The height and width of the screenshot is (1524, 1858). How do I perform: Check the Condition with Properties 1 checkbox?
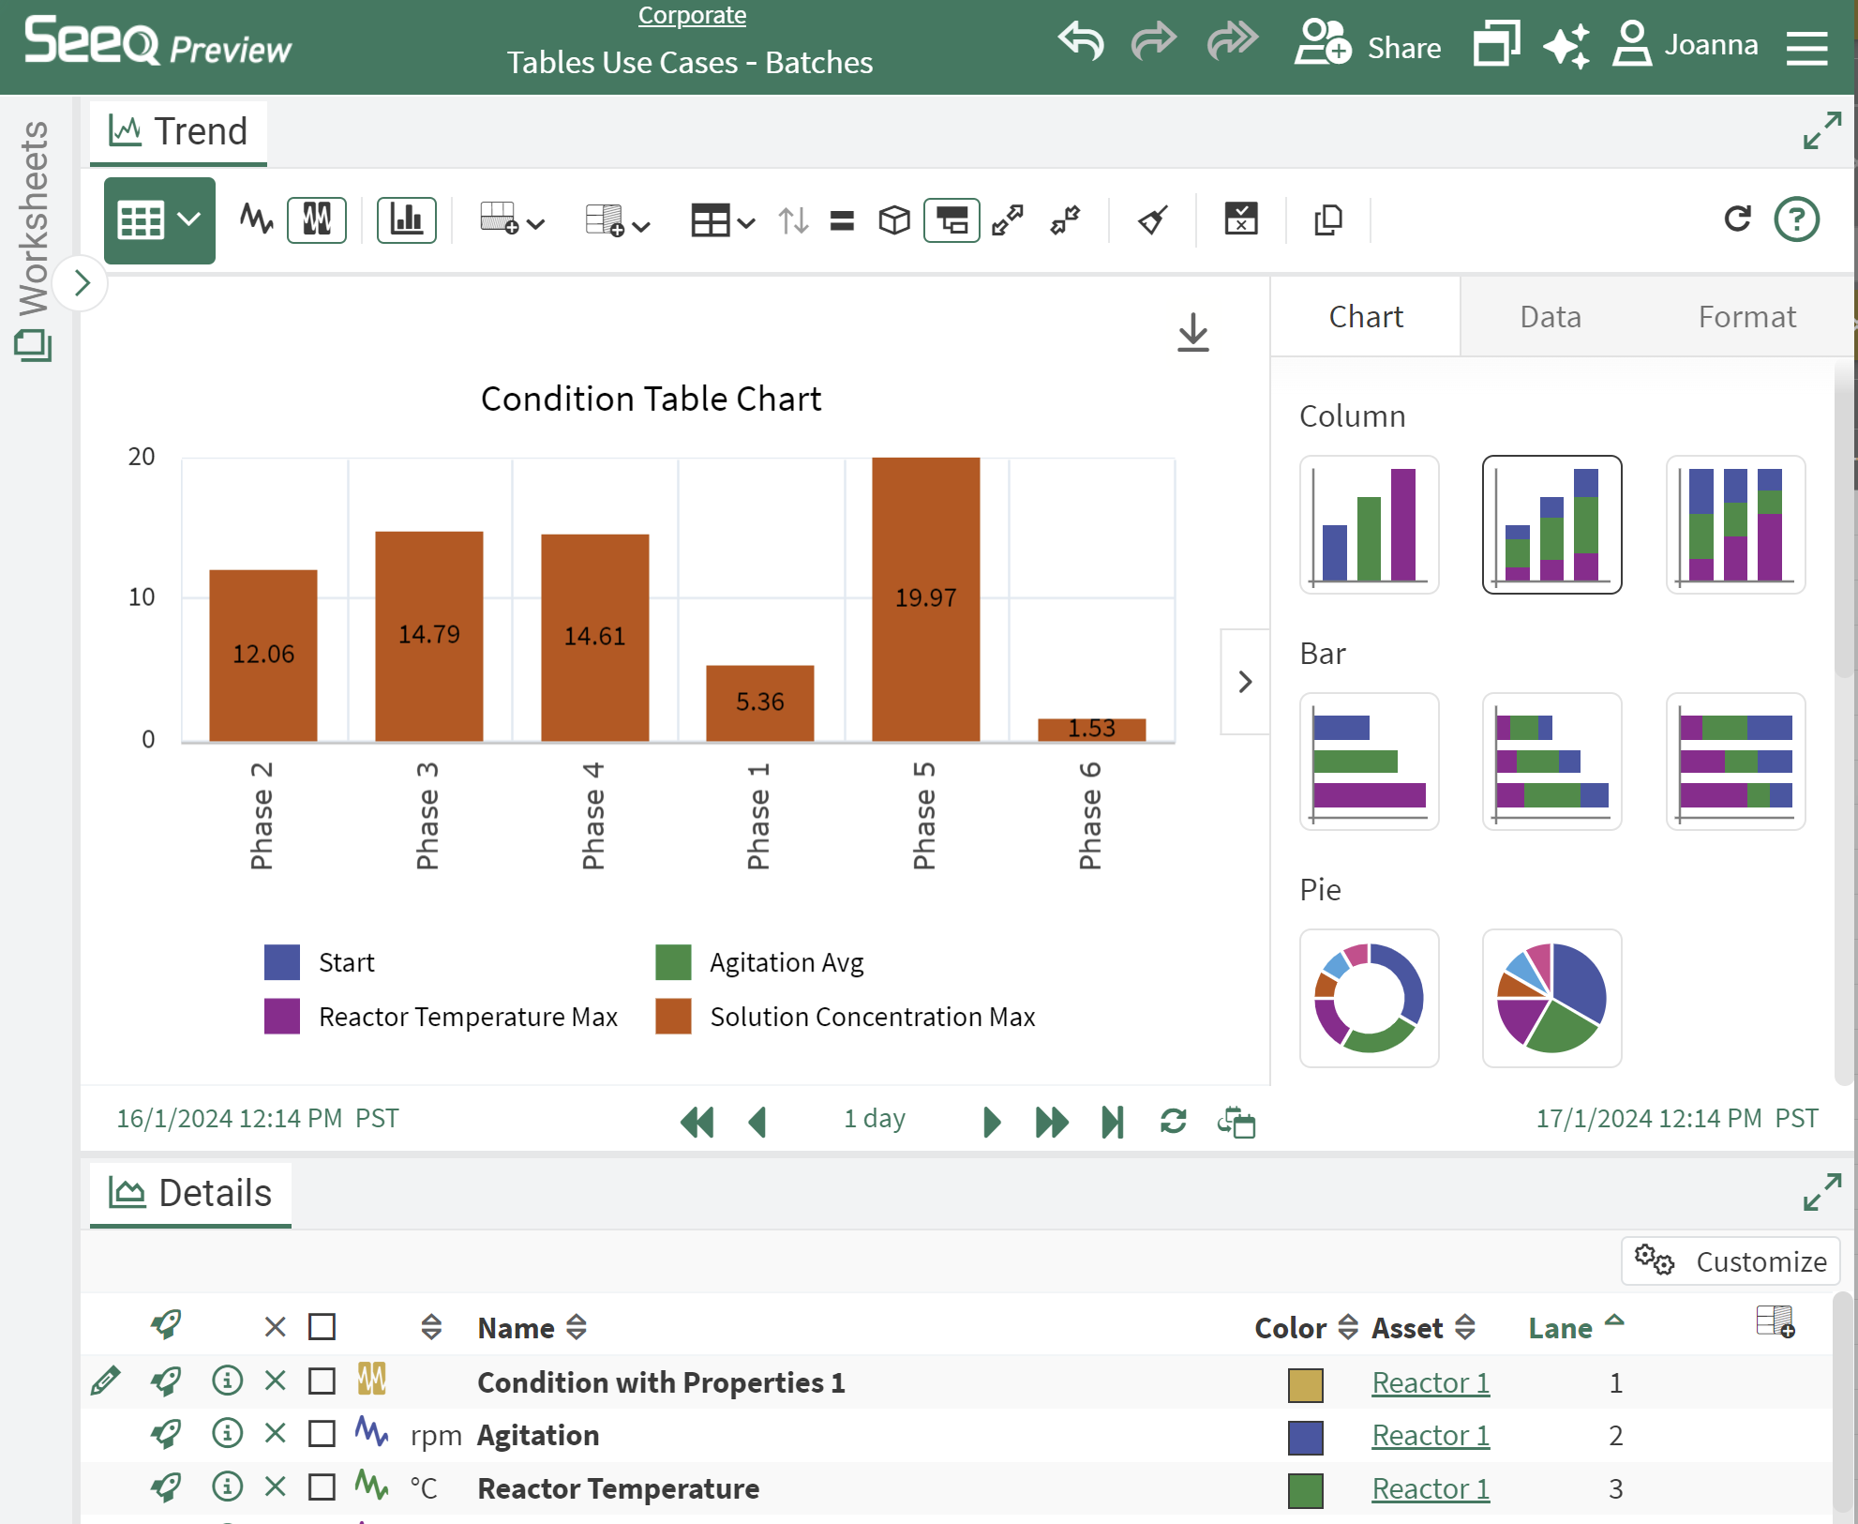322,1381
